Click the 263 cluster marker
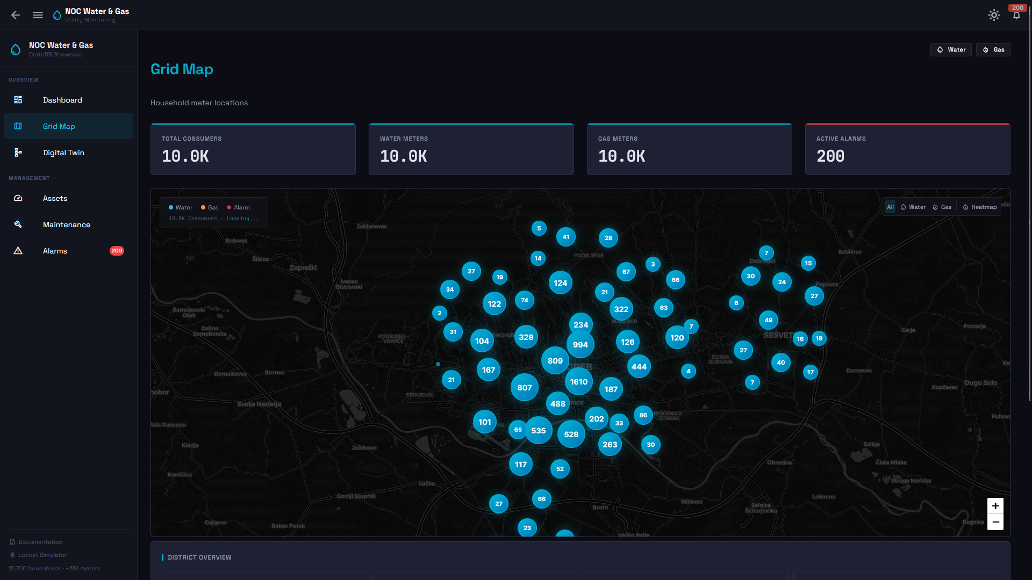The image size is (1032, 580). pyautogui.click(x=610, y=445)
